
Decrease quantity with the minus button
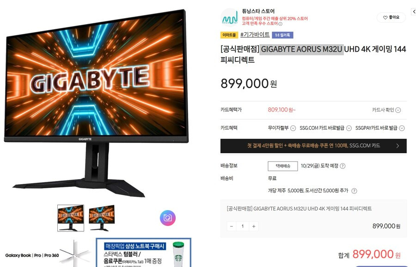click(232, 226)
